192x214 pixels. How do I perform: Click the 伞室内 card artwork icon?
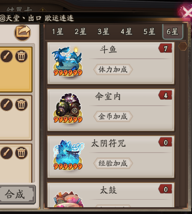(x=68, y=108)
